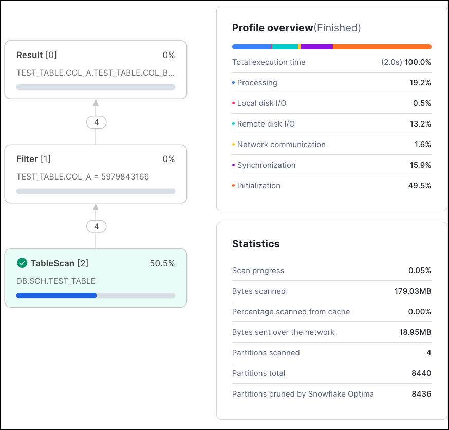The width and height of the screenshot is (449, 430).
Task: Click the Bytes scanned statistic row
Action: click(331, 291)
